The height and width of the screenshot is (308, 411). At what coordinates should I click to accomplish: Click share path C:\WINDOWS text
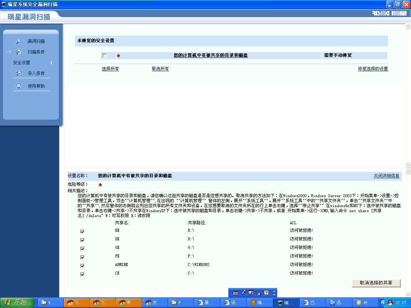198,265
